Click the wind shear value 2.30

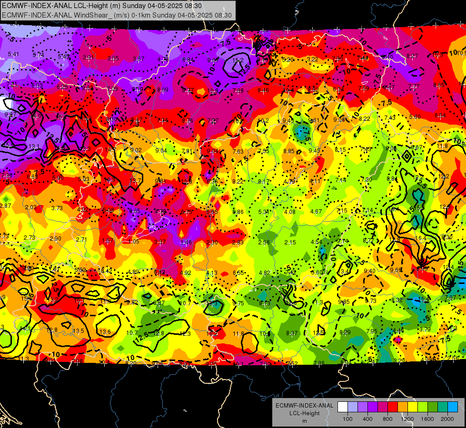(212, 243)
